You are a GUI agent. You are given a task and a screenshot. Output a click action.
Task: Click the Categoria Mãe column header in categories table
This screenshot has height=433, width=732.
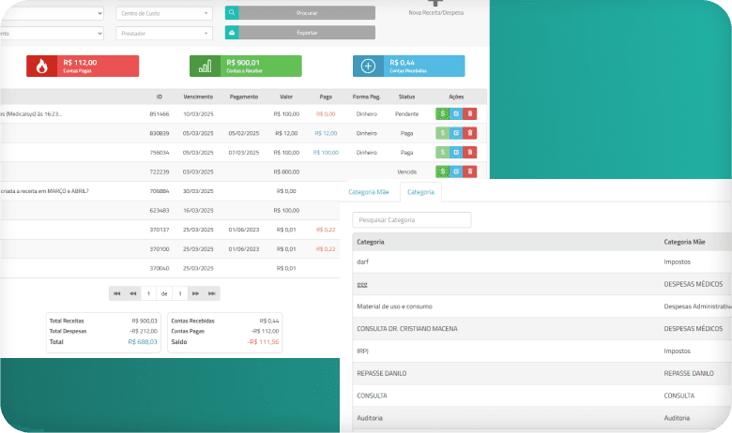684,242
